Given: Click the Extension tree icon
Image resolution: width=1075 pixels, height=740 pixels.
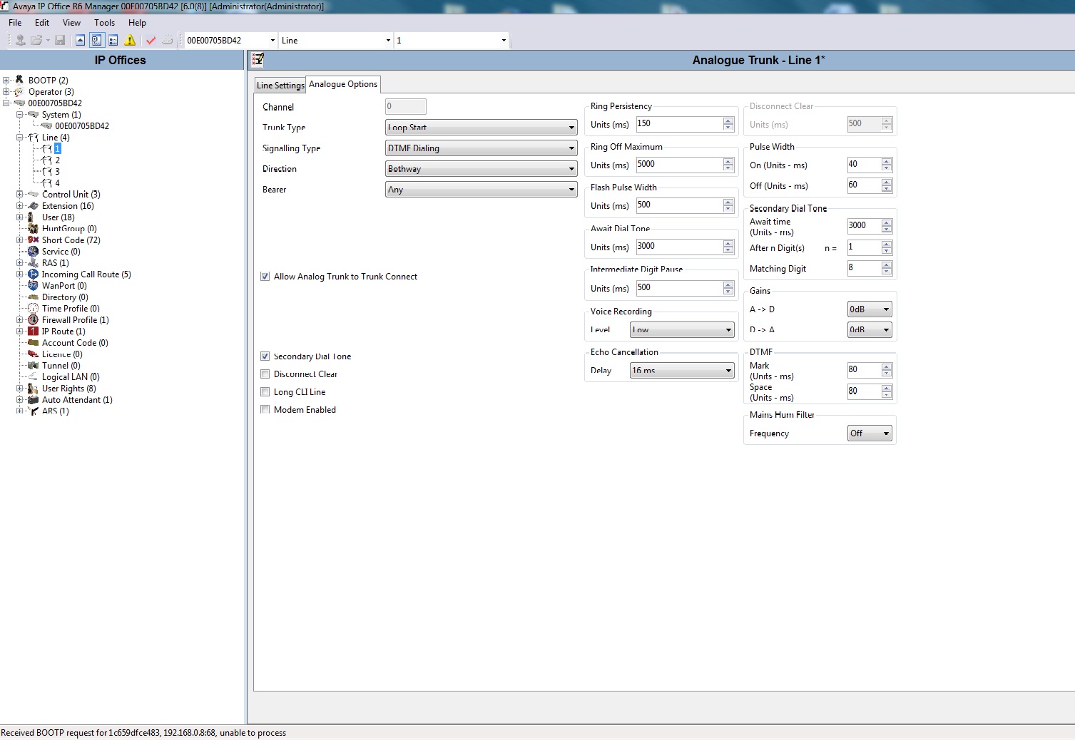Looking at the screenshot, I should [33, 205].
